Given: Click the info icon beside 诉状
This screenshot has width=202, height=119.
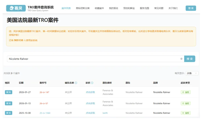Looking at the screenshot, I should tap(92, 83).
